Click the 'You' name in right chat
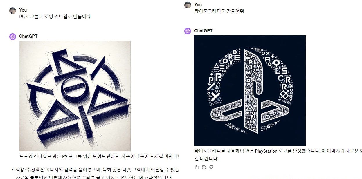Screen dimensions: 362x179 pyautogui.click(x=198, y=4)
